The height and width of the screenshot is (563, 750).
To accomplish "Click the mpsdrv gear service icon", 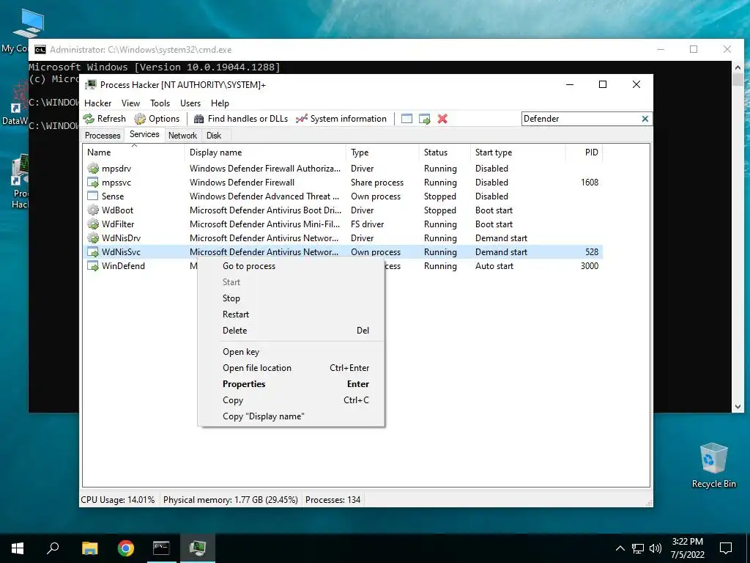I will pyautogui.click(x=93, y=169).
